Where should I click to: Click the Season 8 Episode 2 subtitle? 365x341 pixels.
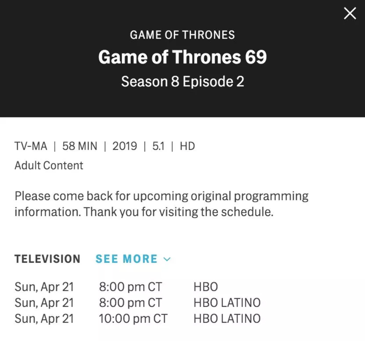[x=182, y=82]
